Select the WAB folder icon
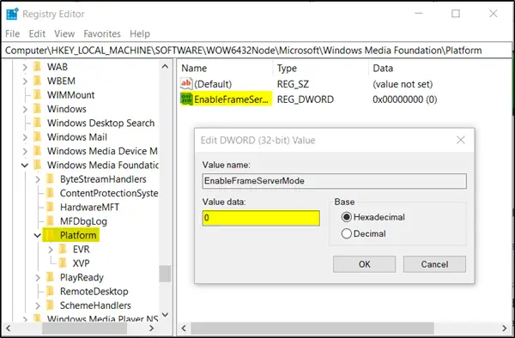 (x=38, y=67)
